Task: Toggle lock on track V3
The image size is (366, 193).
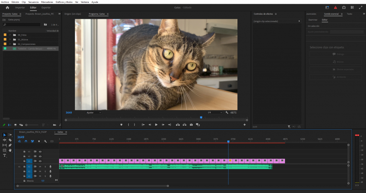Action: (x=24, y=151)
